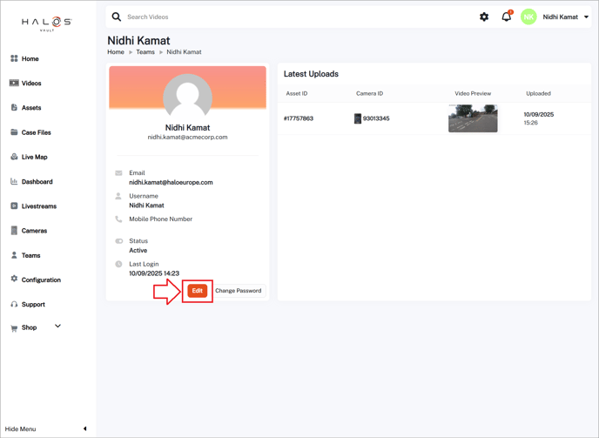The image size is (599, 438).
Task: Collapse the sidebar with Hide Menu arrow
Action: point(84,428)
